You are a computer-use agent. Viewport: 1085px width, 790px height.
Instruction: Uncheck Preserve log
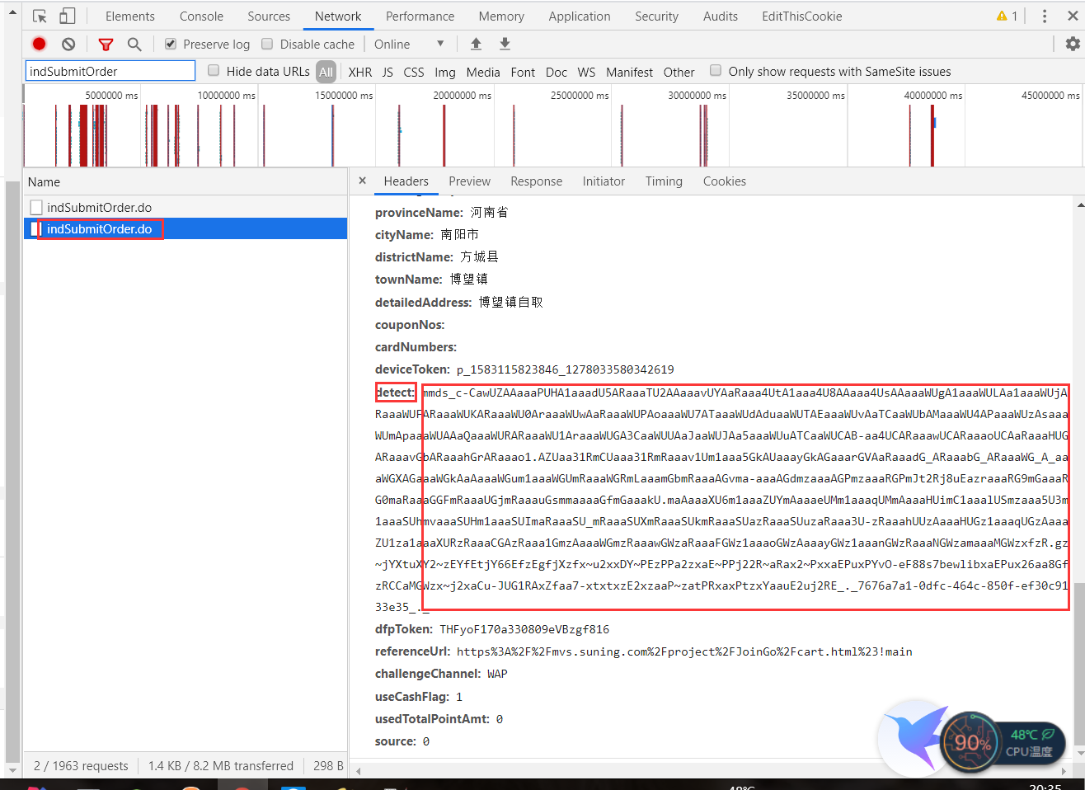[x=170, y=44]
